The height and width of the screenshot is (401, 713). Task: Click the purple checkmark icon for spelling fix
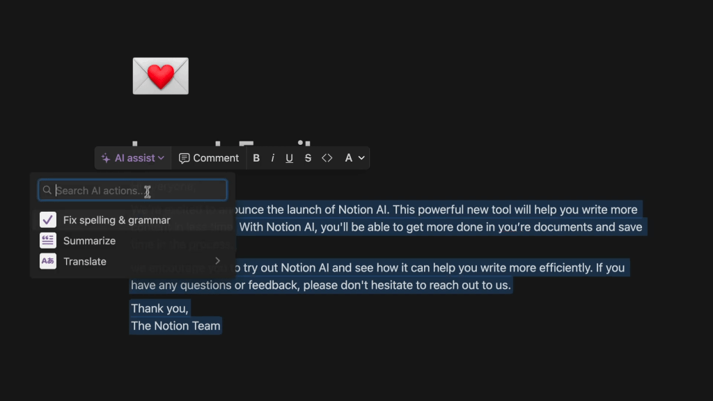[x=48, y=220]
